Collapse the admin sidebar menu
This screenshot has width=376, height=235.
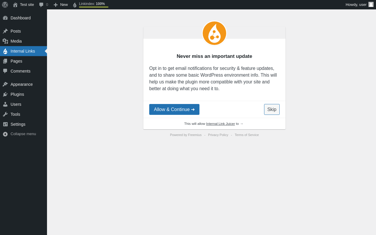pos(23,134)
